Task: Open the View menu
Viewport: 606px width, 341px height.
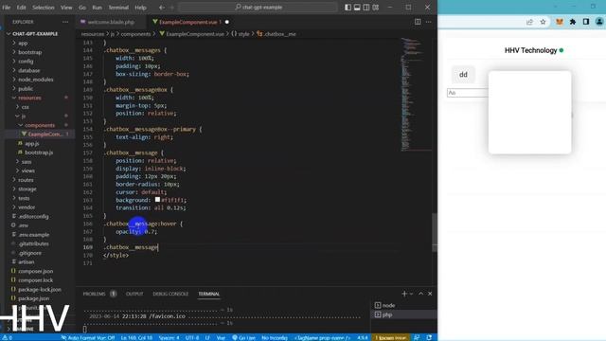Action: 66,8
